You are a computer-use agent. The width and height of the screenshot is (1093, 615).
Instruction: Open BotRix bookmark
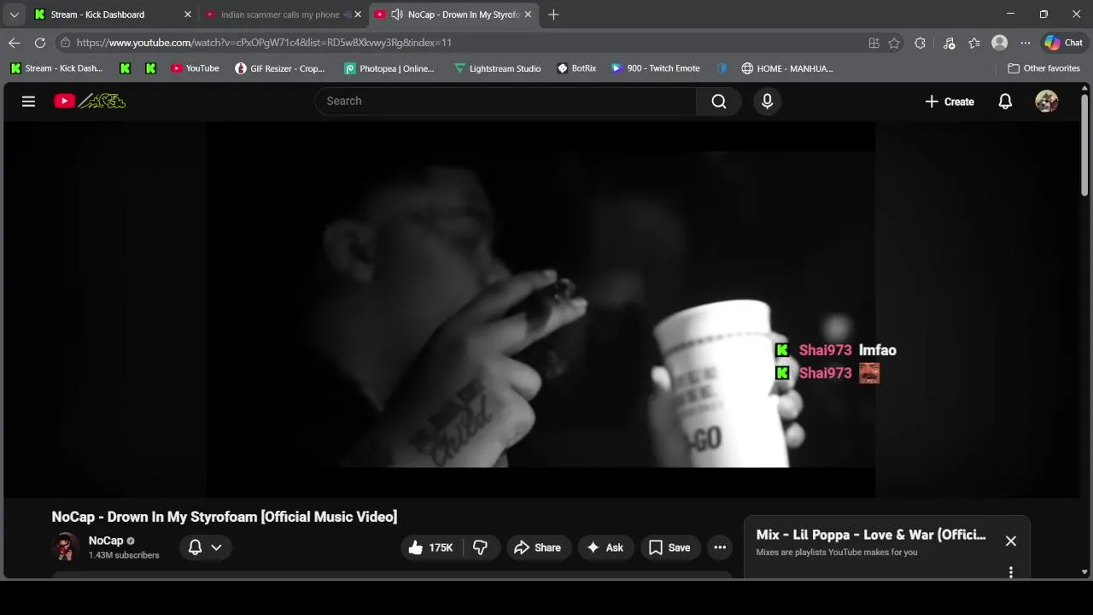click(576, 68)
